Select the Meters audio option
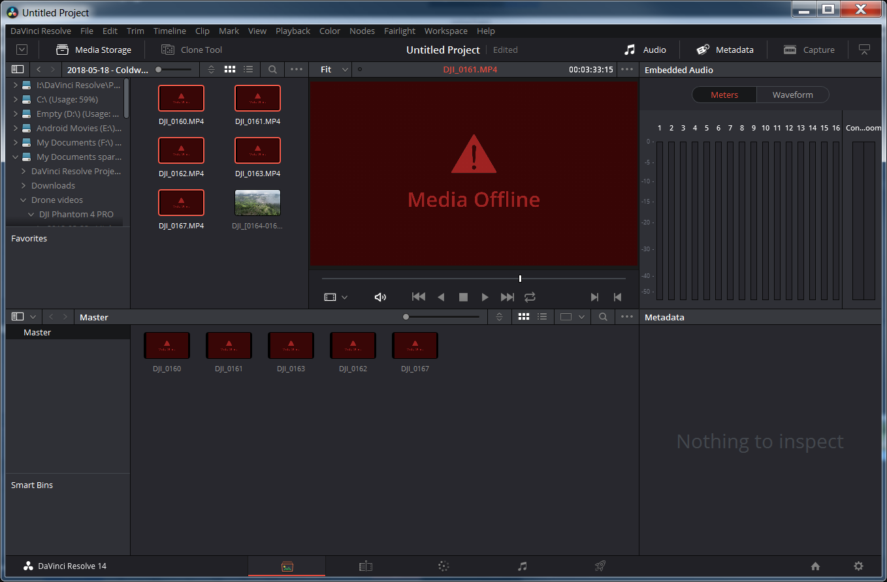The width and height of the screenshot is (887, 582). (x=724, y=95)
